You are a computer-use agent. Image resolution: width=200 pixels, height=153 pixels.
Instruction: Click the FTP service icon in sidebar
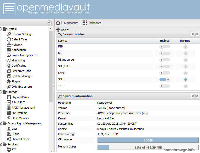click(9, 150)
